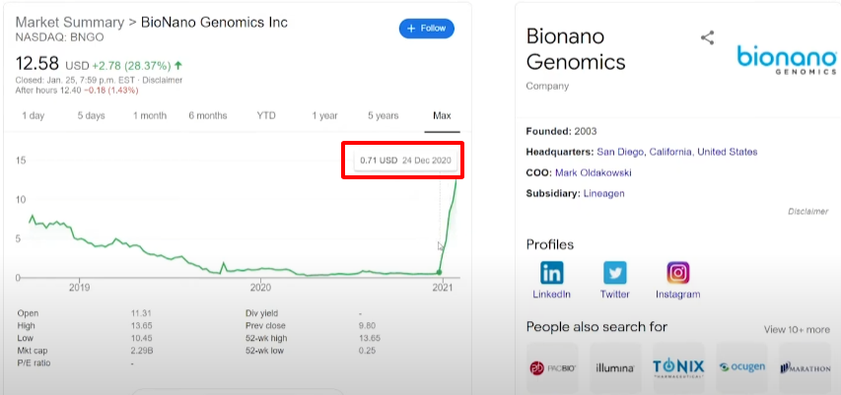Open the Mark Oldakowski COO link

pyautogui.click(x=593, y=172)
